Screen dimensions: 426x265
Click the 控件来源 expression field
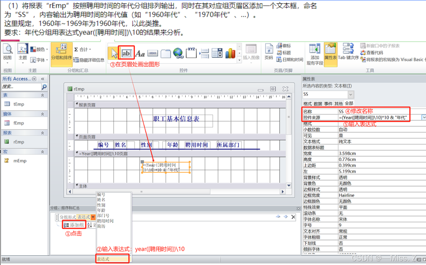(380, 118)
